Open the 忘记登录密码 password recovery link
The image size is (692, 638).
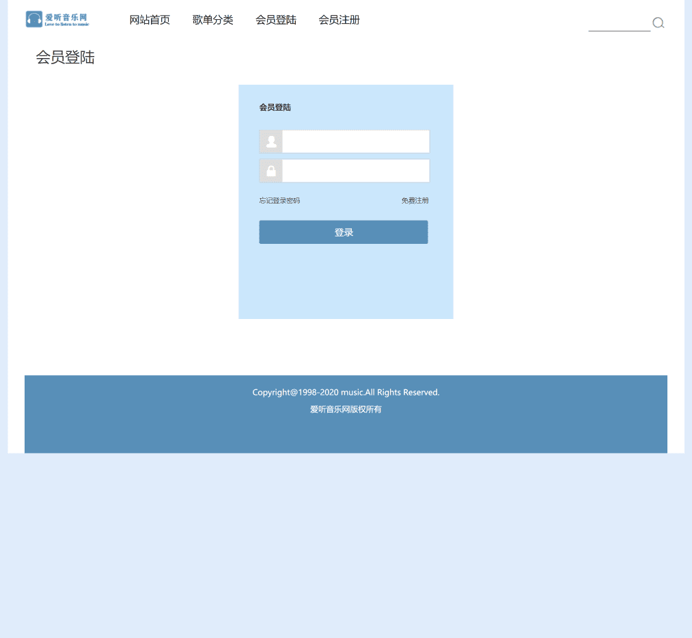(x=279, y=200)
